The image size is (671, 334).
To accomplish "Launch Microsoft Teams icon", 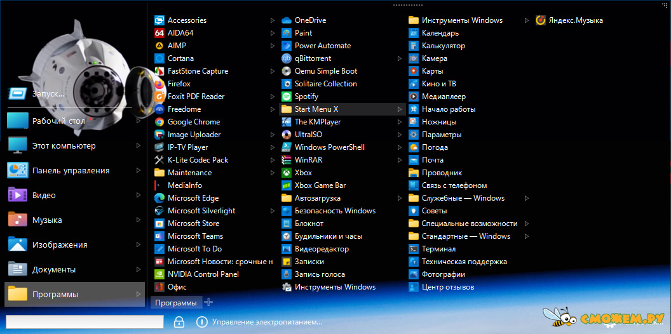I will [159, 236].
